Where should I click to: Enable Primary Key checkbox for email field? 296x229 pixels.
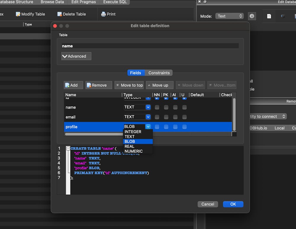point(166,117)
